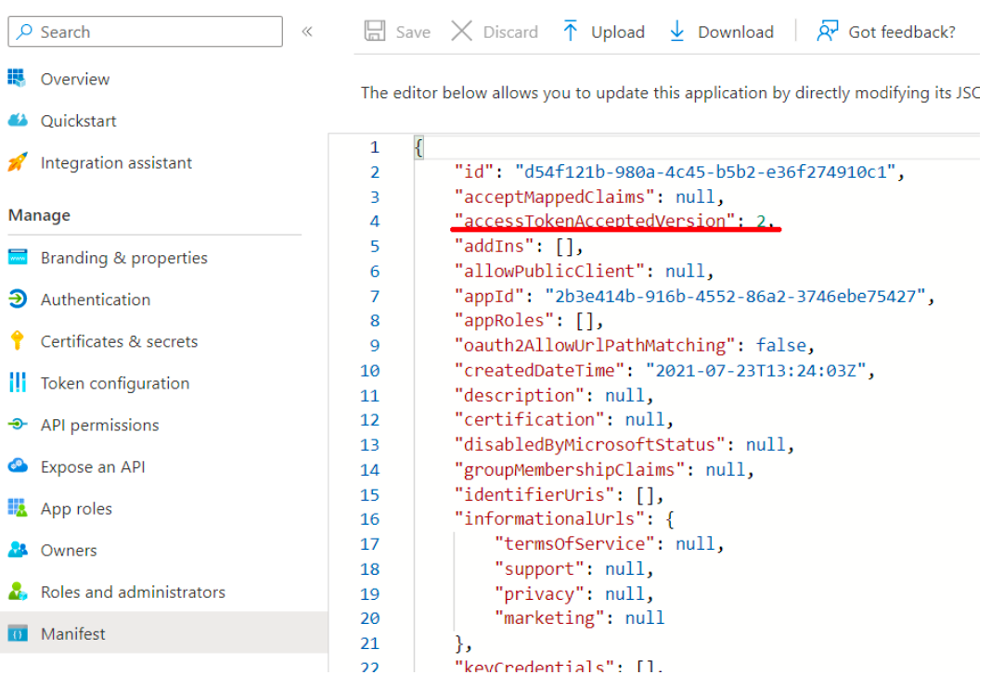The image size is (991, 675).
Task: Click "addIns" on line 5
Action: click(495, 246)
